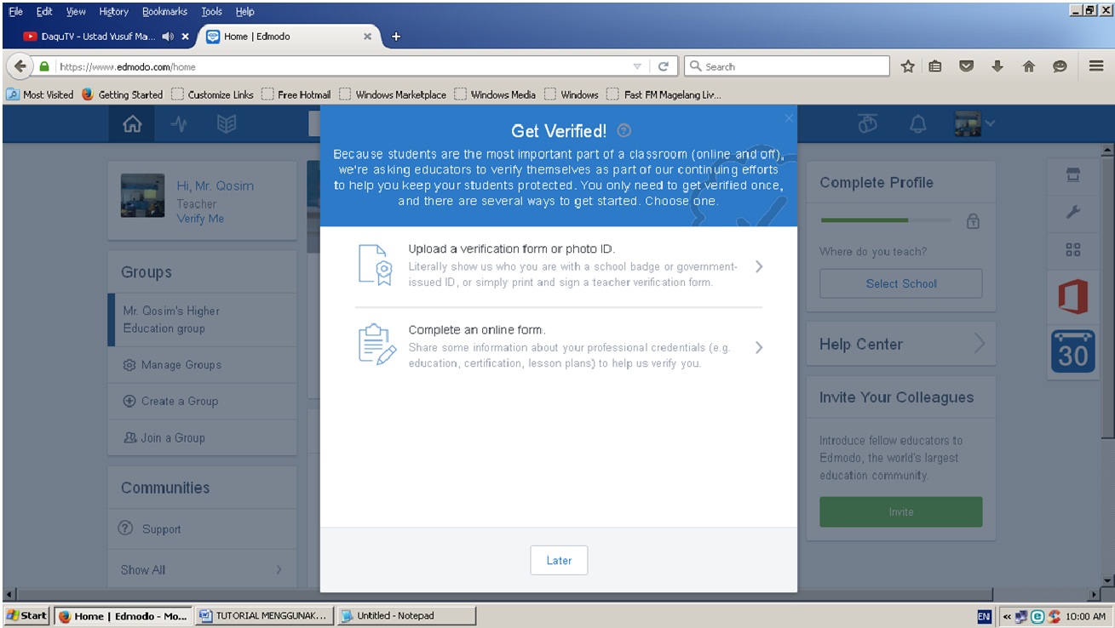Click the padlock icon under Complete Profile
The image size is (1115, 628).
973,221
